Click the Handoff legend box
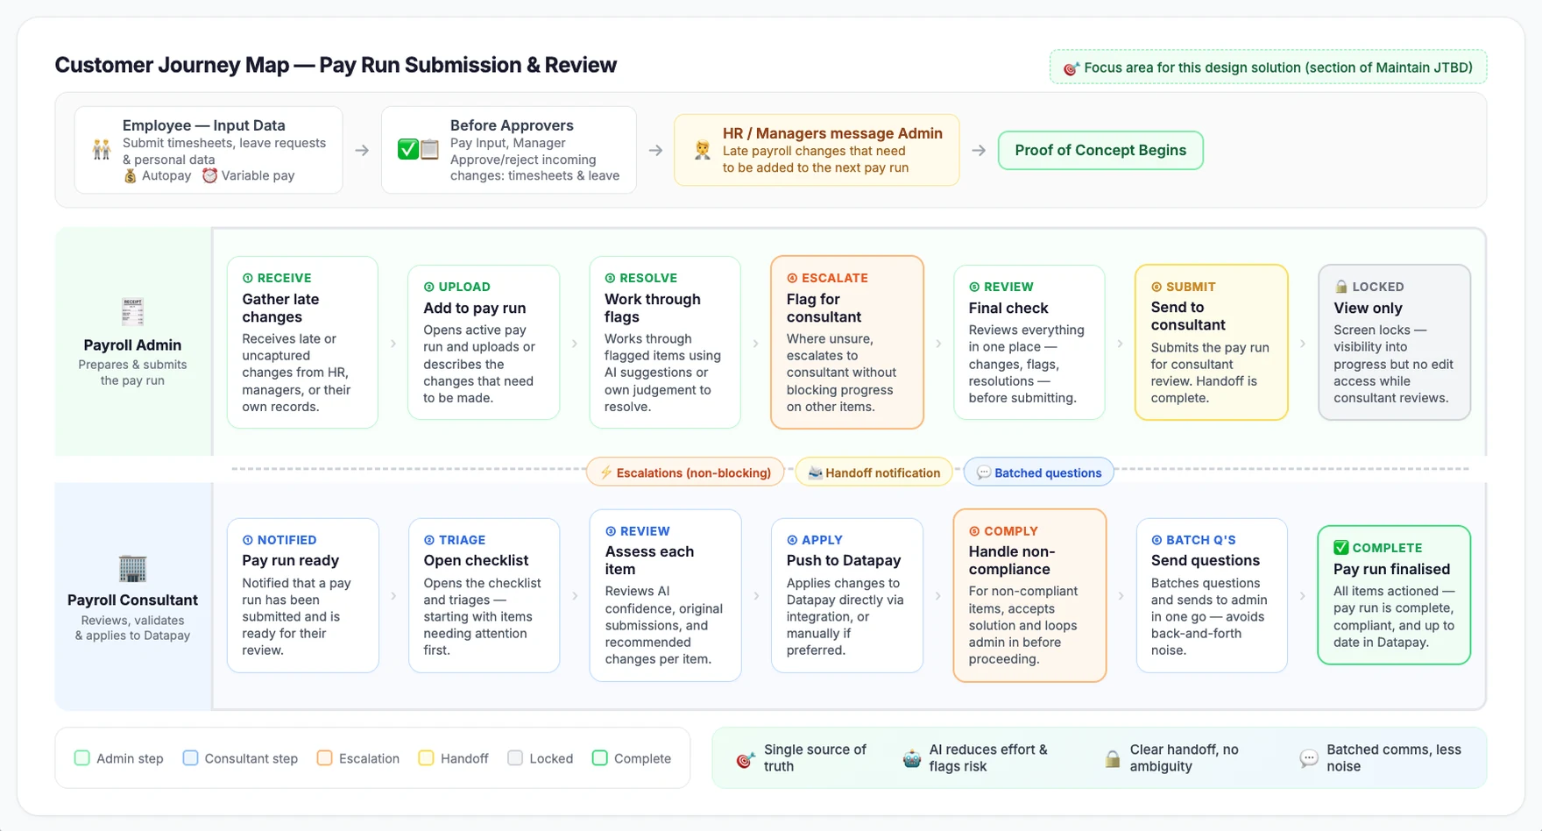Viewport: 1542px width, 831px height. [x=426, y=758]
